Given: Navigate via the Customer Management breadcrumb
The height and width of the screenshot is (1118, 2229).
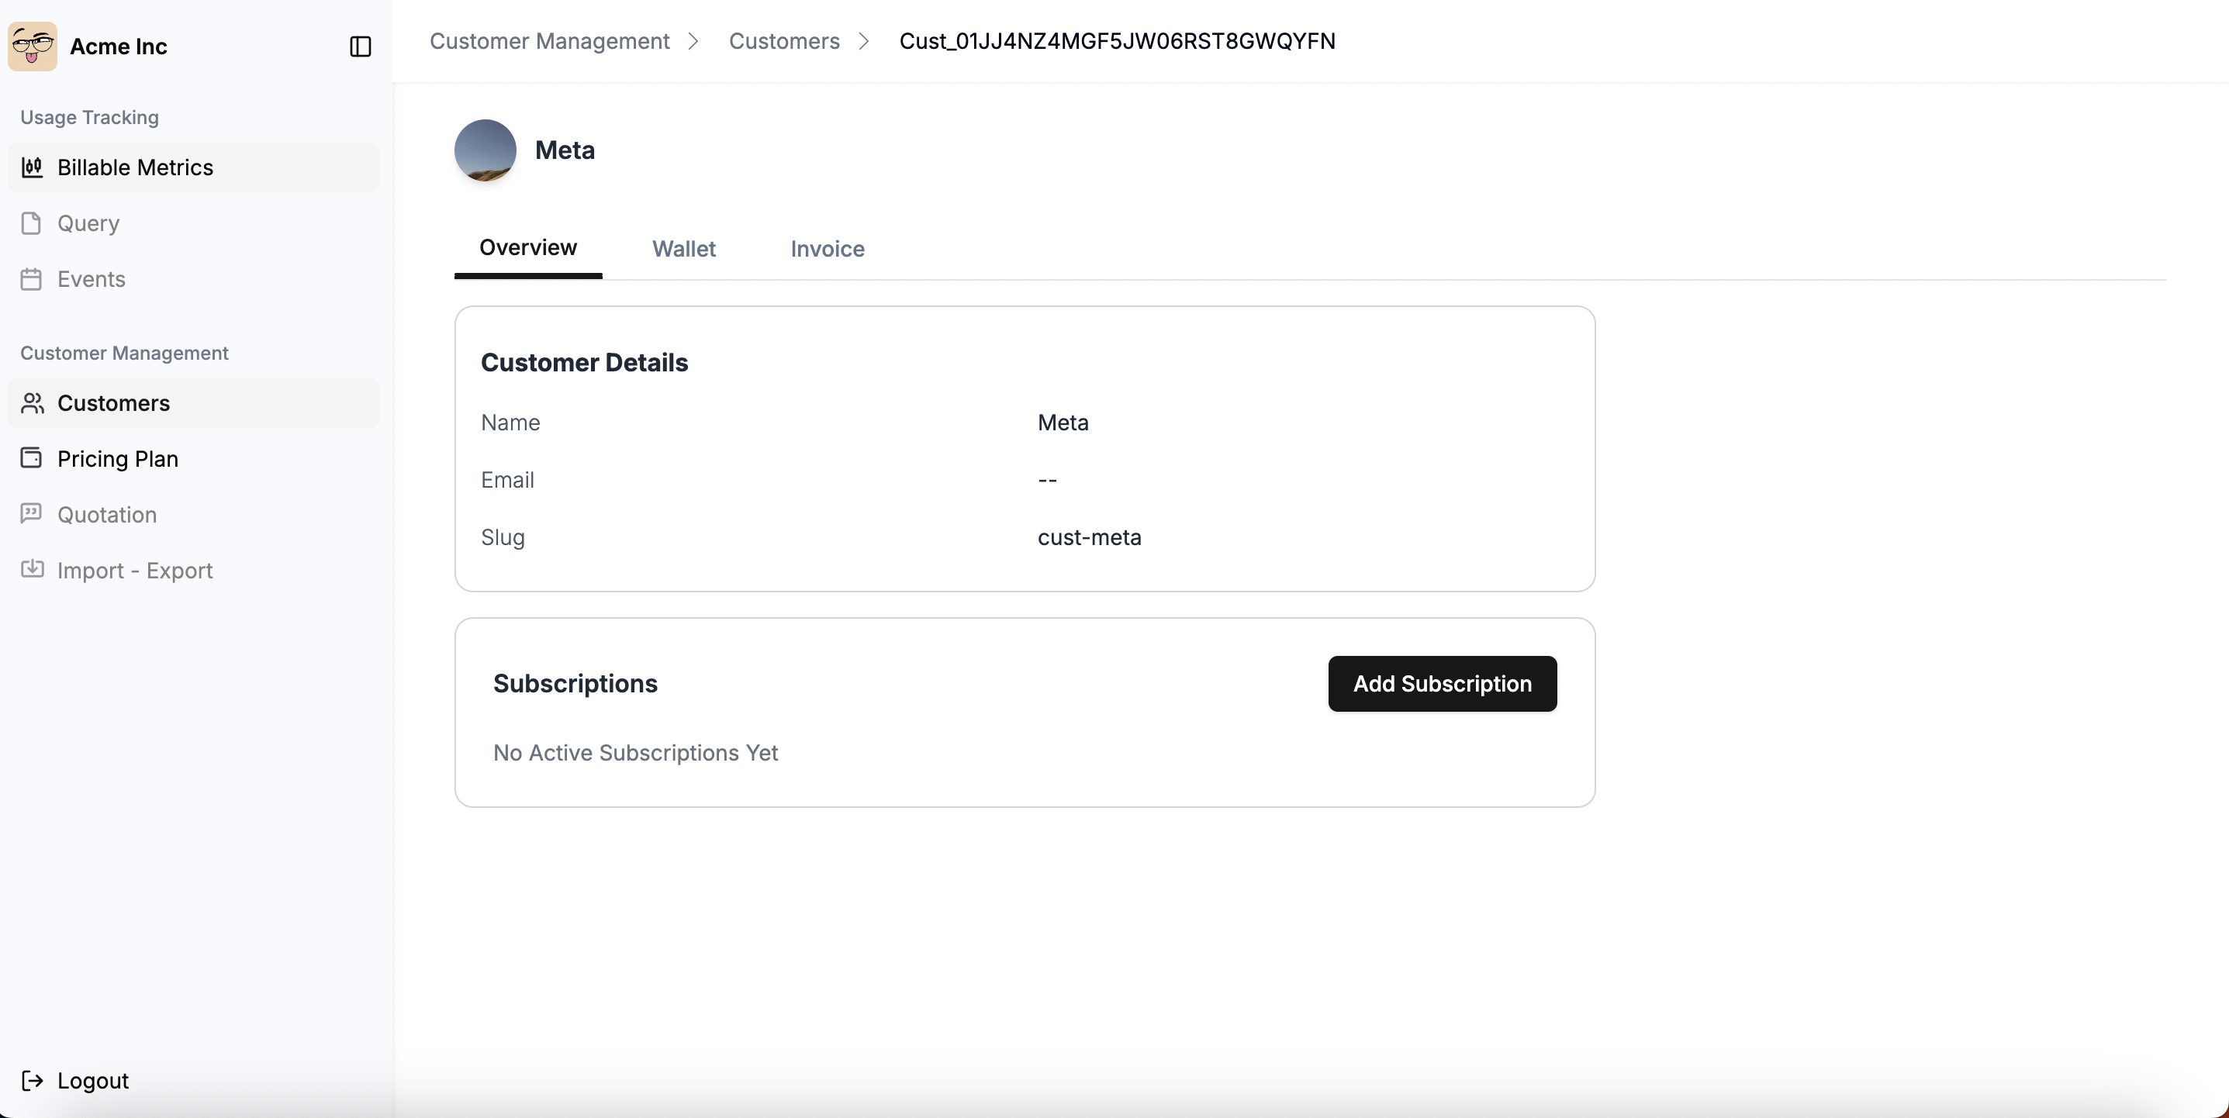Looking at the screenshot, I should pyautogui.click(x=549, y=40).
